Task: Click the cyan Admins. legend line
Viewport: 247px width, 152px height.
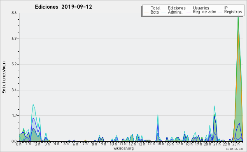Action: 164,12
